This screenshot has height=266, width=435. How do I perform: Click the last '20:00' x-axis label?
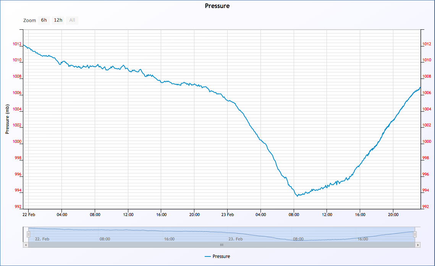tap(393, 215)
